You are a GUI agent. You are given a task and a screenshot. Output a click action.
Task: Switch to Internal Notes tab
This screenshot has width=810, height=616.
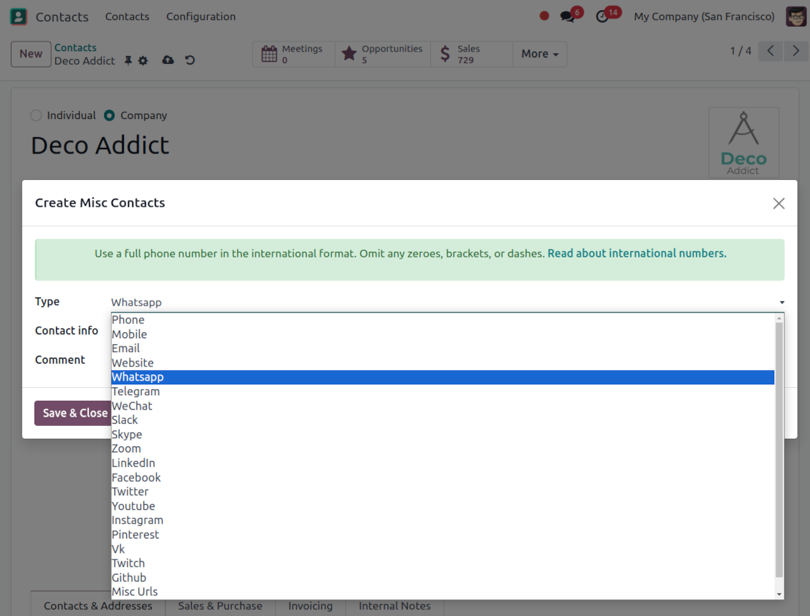click(x=395, y=606)
